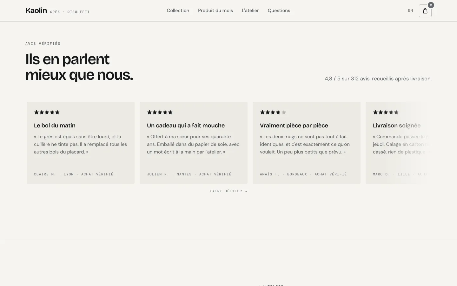Click the review text starting 'Offert à ma sœur'
This screenshot has height=286, width=457.
(193, 144)
